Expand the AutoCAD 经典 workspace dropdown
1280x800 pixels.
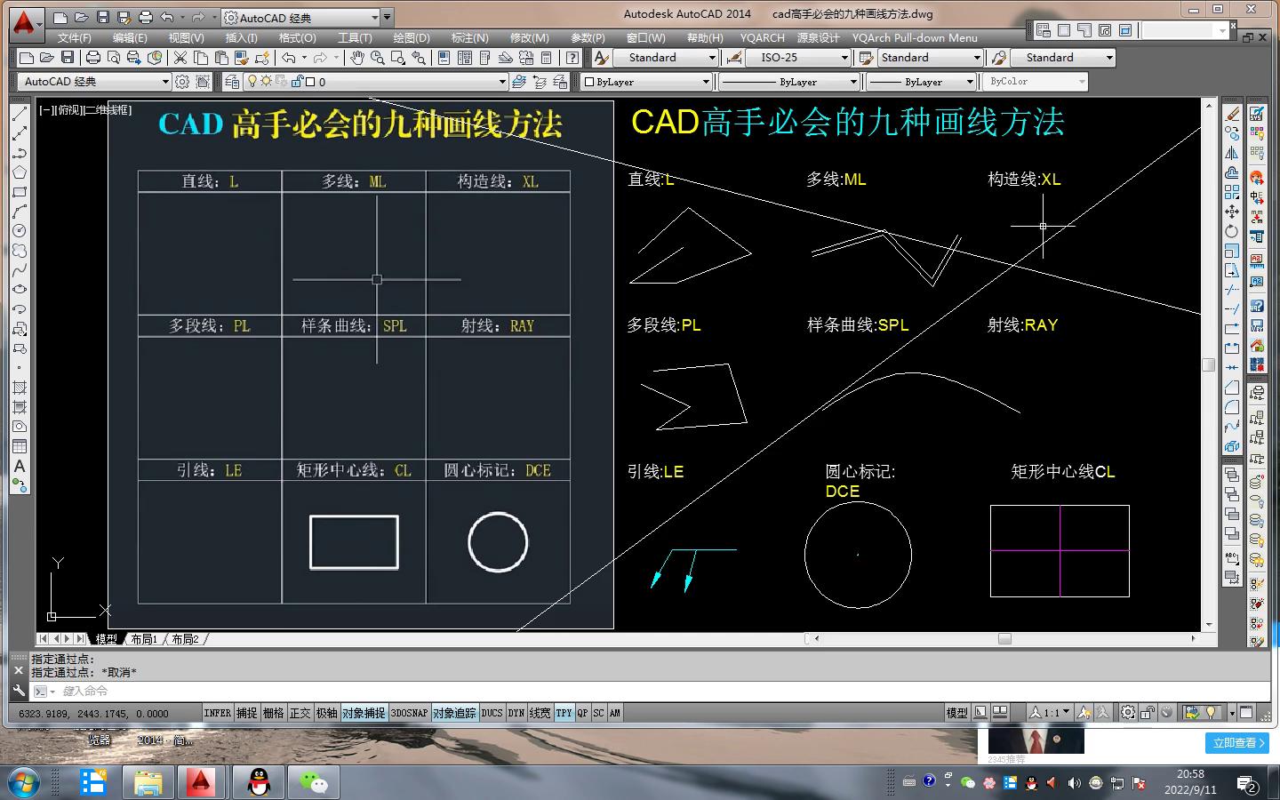coord(164,82)
